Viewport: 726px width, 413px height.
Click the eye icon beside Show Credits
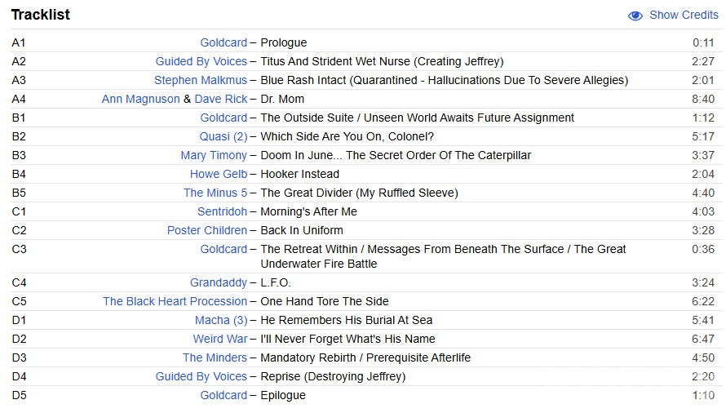click(635, 16)
